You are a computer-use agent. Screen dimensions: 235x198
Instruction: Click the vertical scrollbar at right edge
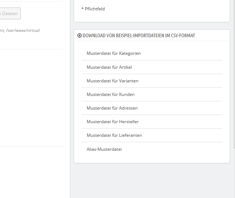[x=234, y=90]
